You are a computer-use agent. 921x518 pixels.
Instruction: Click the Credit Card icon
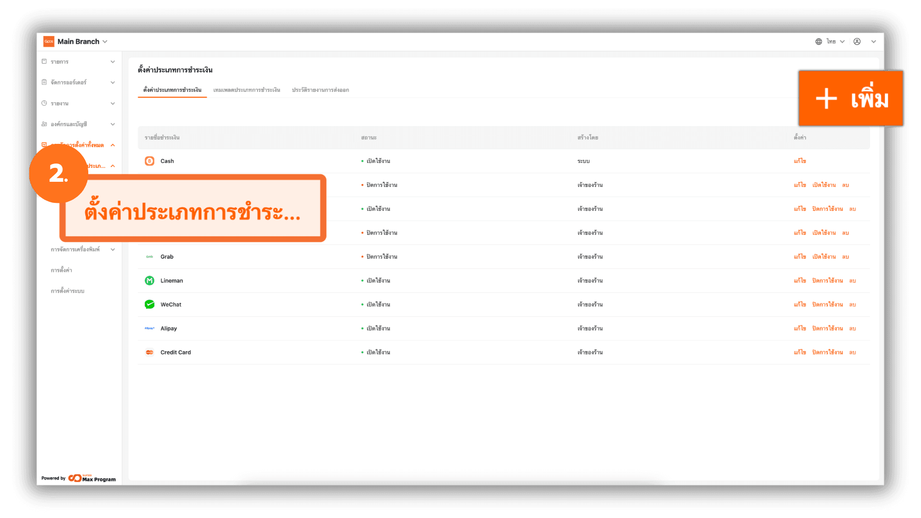149,353
